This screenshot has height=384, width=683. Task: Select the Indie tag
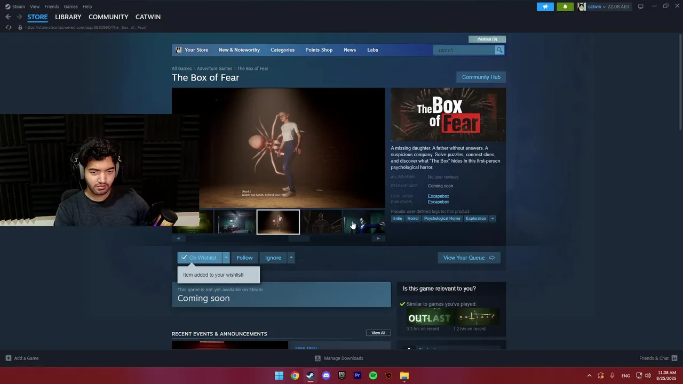tap(398, 219)
